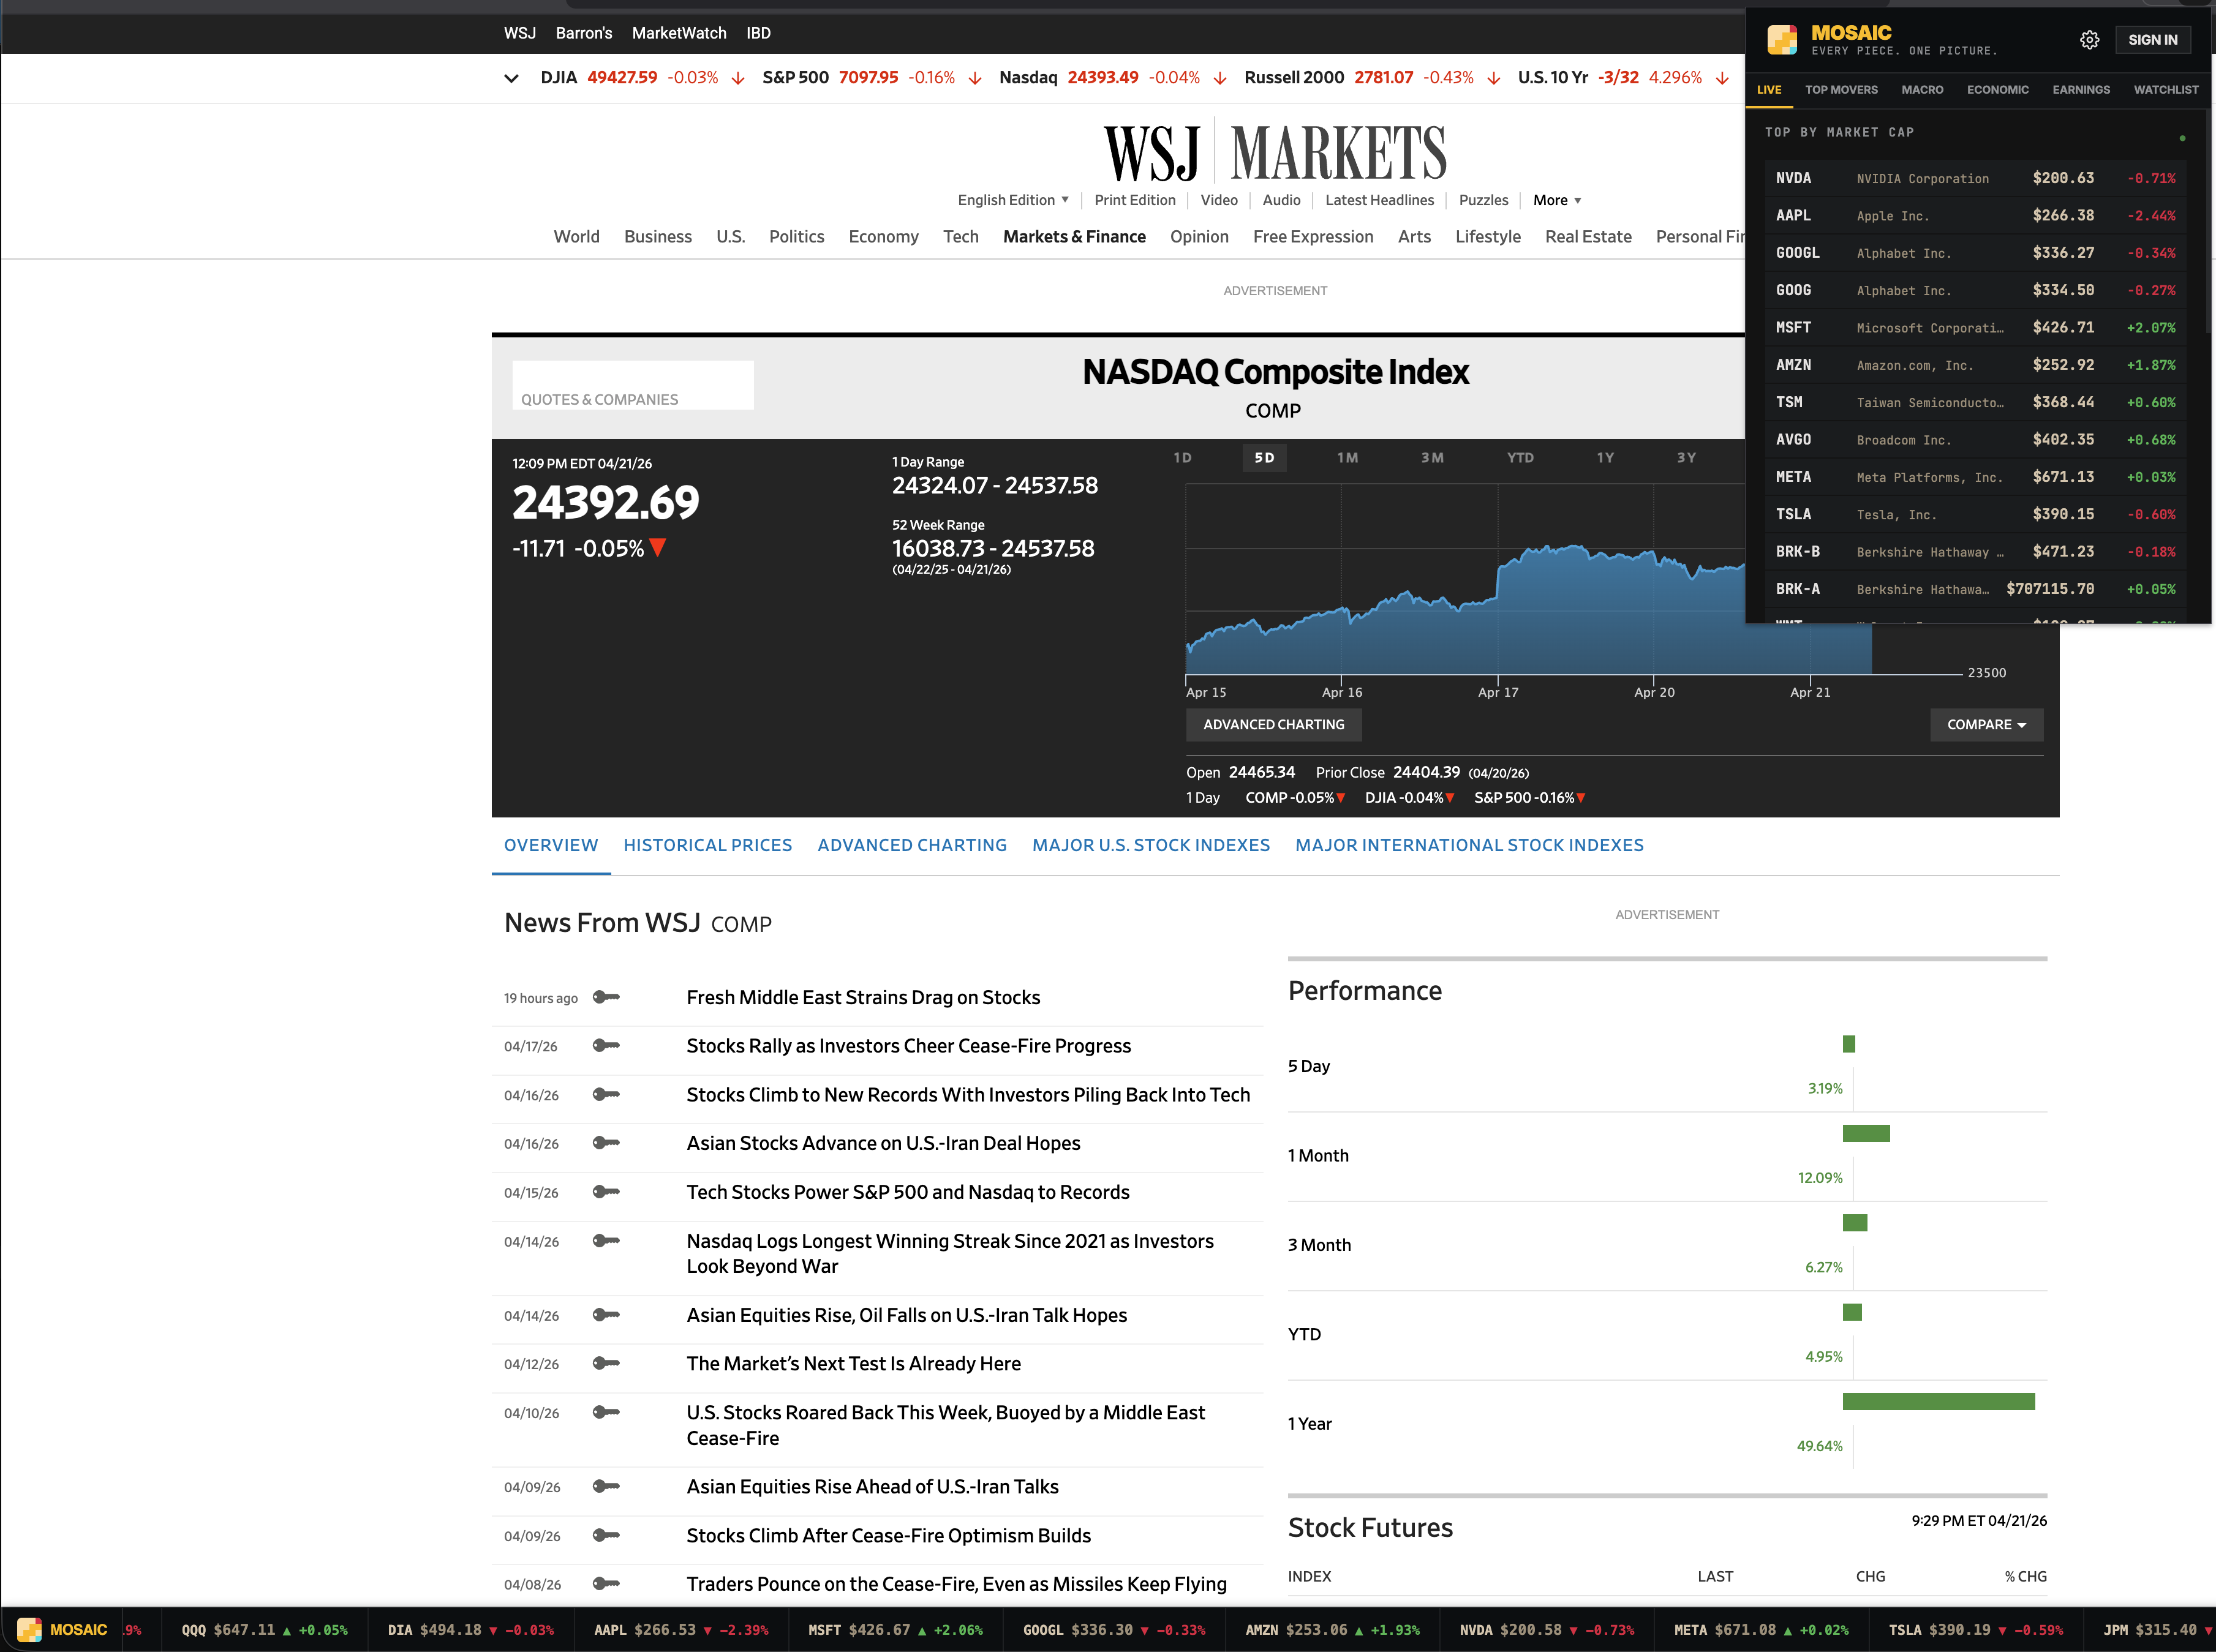The height and width of the screenshot is (1652, 2216).
Task: Open the Opinion section in navigation
Action: click(x=1199, y=237)
